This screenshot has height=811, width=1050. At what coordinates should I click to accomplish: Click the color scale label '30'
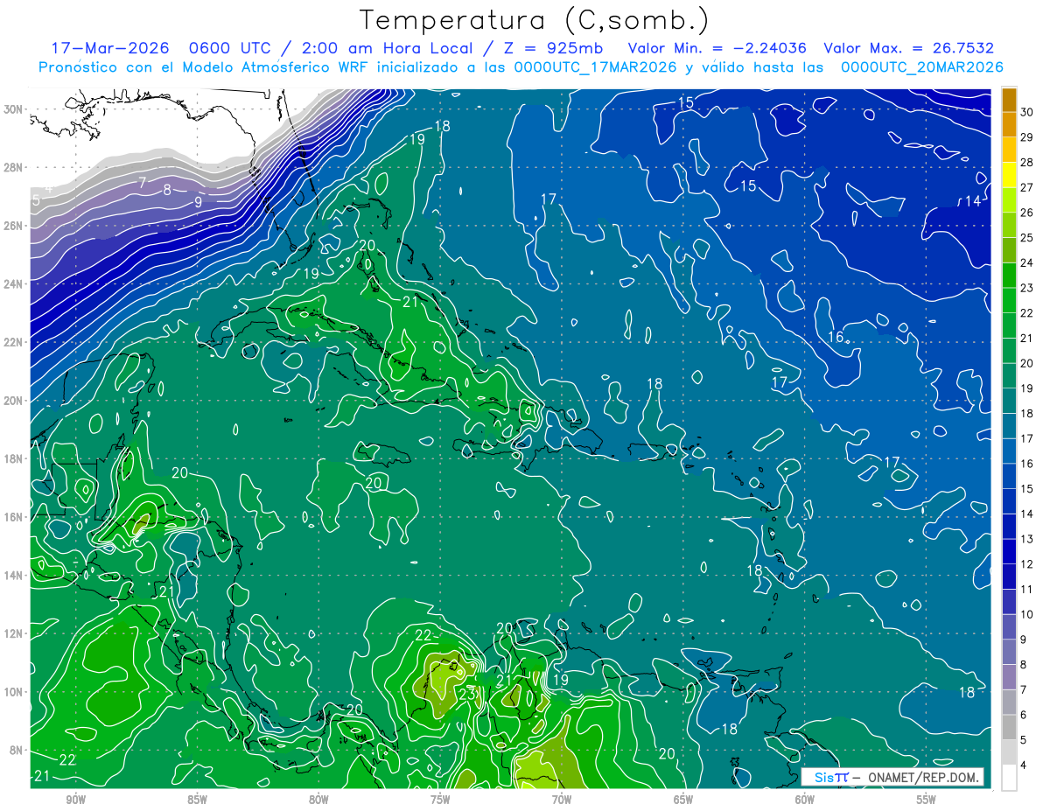click(x=1028, y=112)
